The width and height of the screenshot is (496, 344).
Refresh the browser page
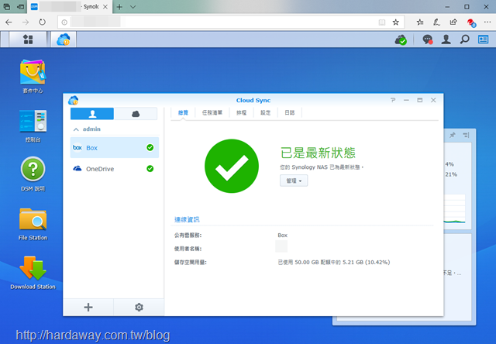coord(42,22)
